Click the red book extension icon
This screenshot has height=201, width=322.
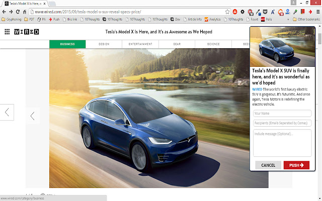tap(303, 12)
